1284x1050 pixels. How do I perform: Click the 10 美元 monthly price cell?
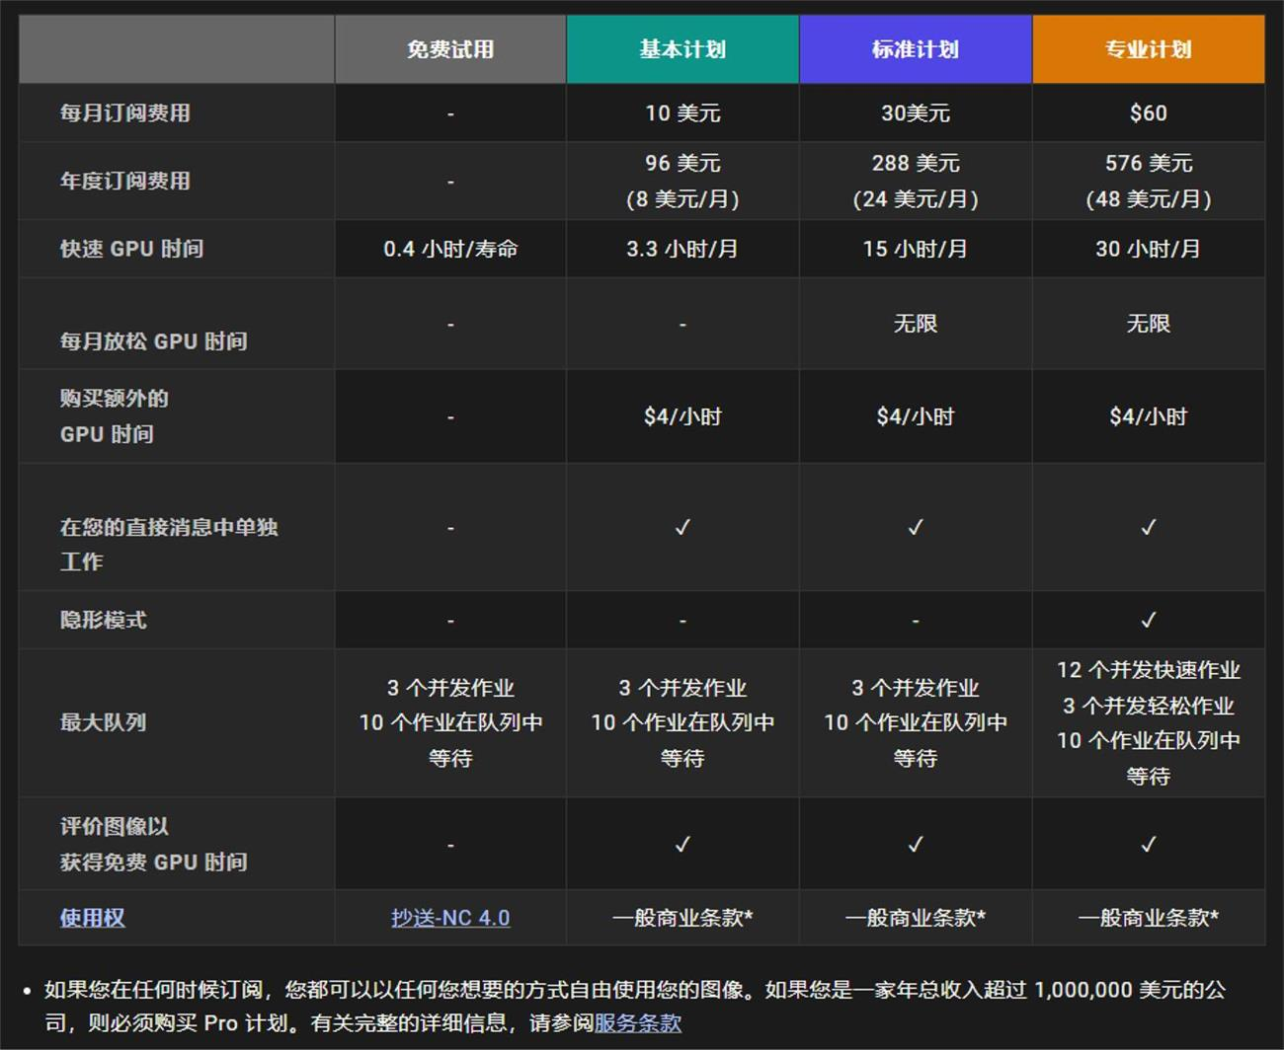[682, 113]
